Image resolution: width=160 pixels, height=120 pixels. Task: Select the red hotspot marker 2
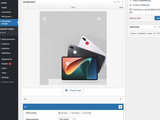click(87, 43)
